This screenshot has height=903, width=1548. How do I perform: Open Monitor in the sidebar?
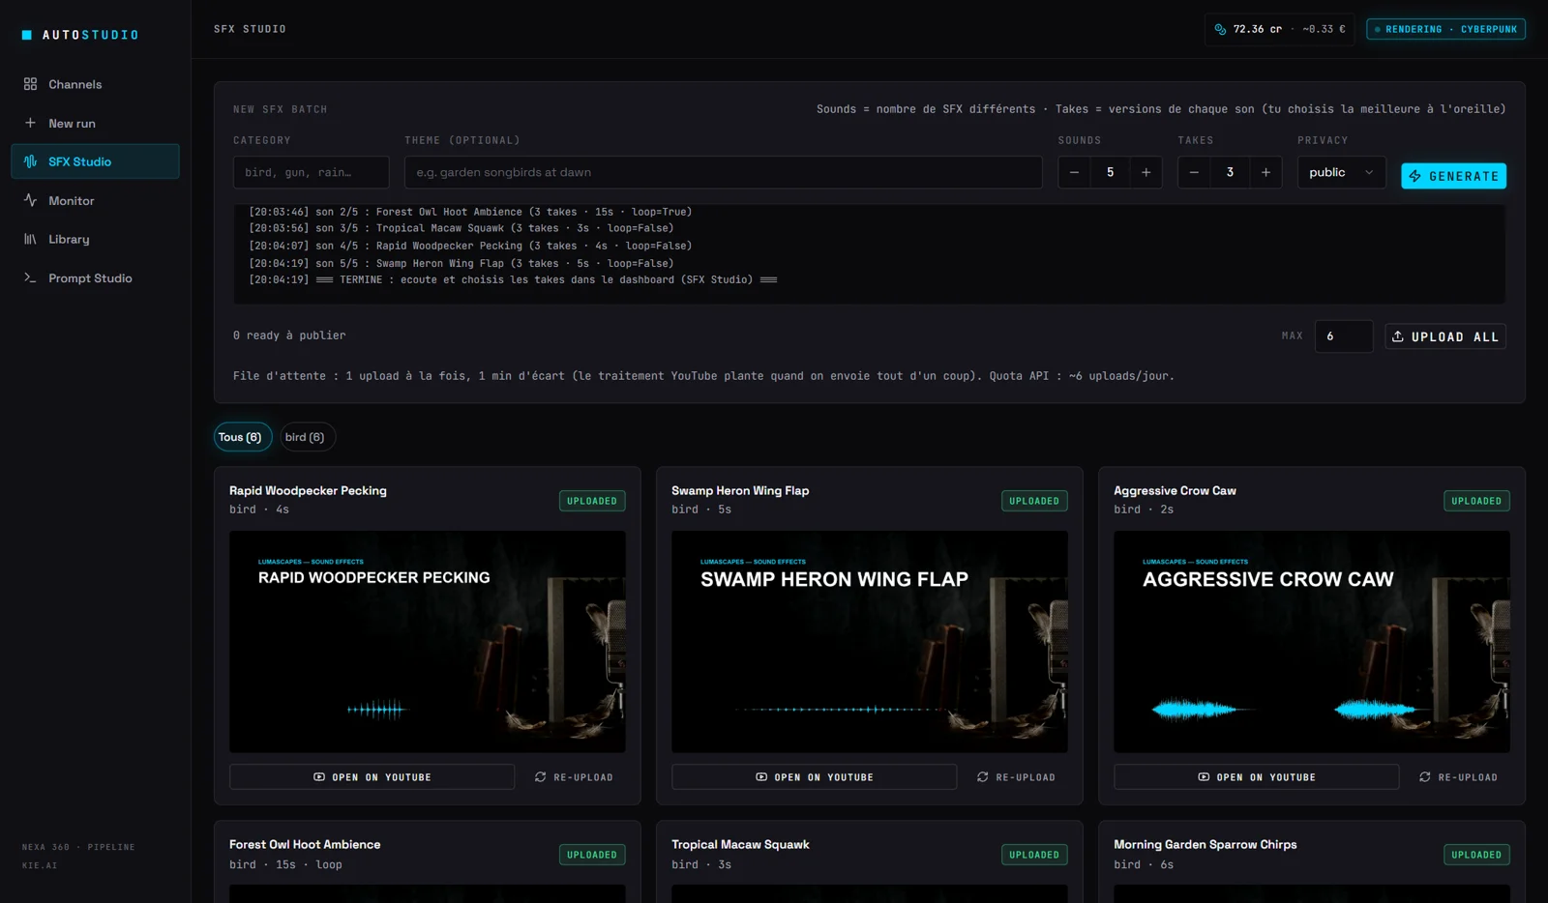pyautogui.click(x=95, y=200)
